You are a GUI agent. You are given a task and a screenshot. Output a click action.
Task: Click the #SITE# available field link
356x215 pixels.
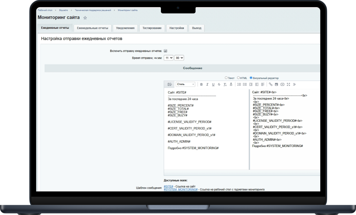coord(168,187)
